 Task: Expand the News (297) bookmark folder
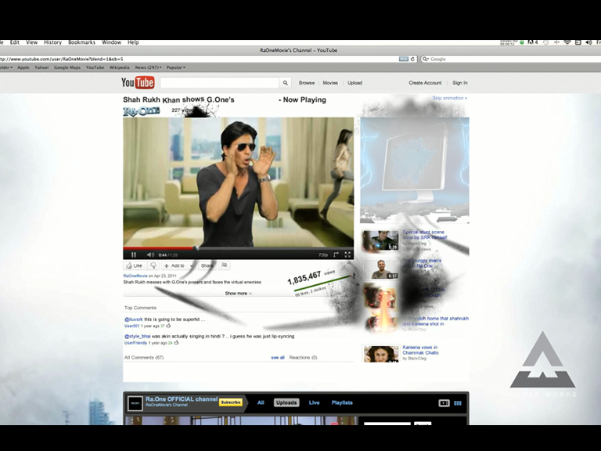[148, 67]
